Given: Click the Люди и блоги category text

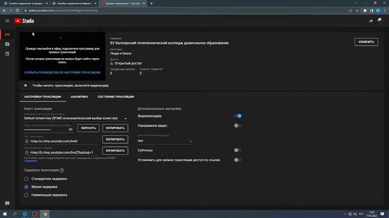Looking at the screenshot, I should click(x=120, y=53).
